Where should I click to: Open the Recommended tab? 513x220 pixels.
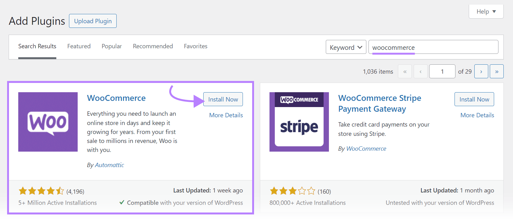click(x=153, y=46)
